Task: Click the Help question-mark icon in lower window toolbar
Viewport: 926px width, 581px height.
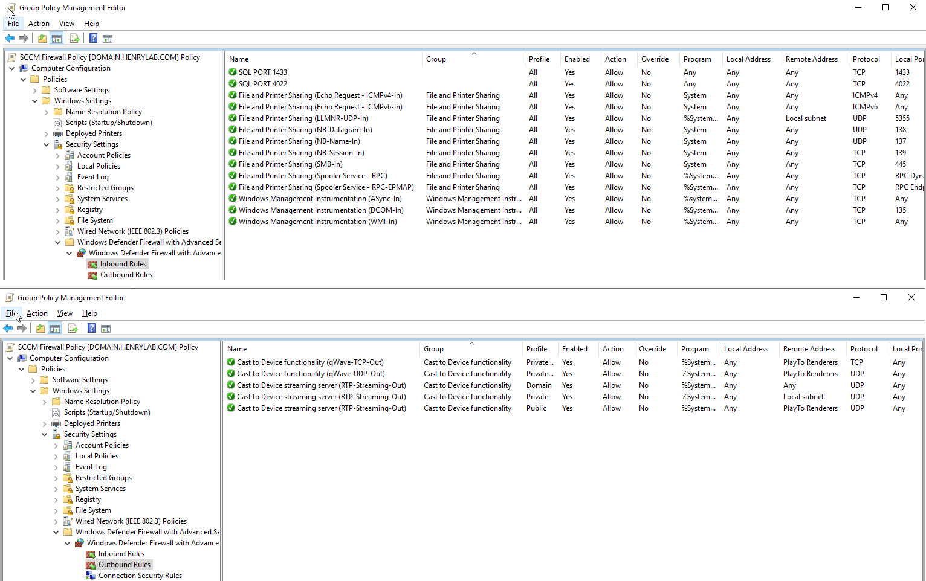Action: tap(91, 329)
